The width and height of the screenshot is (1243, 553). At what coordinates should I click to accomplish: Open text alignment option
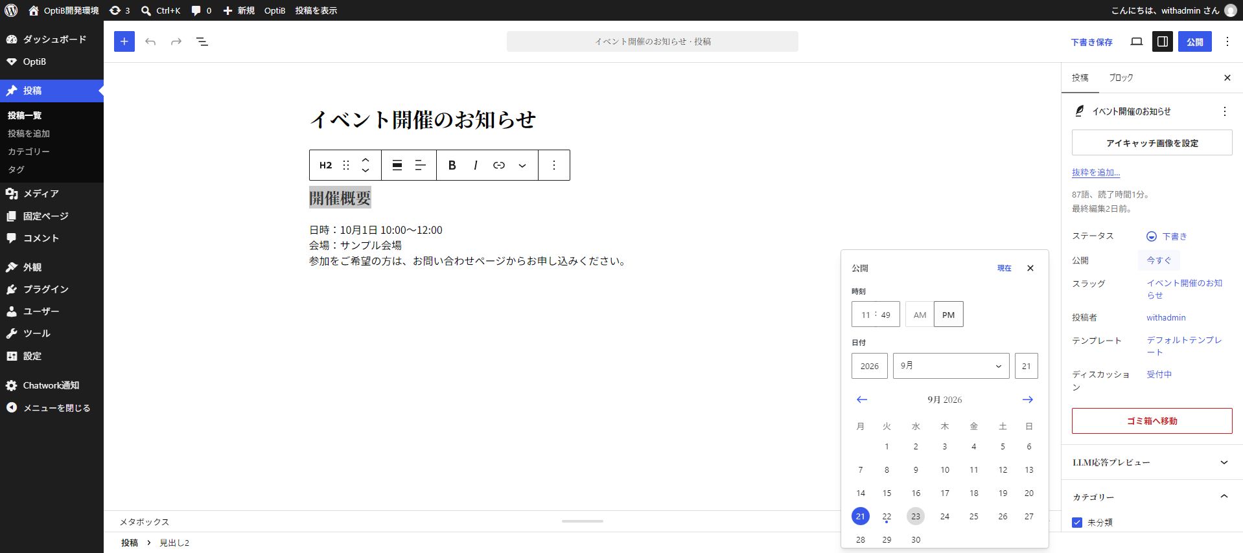tap(421, 165)
